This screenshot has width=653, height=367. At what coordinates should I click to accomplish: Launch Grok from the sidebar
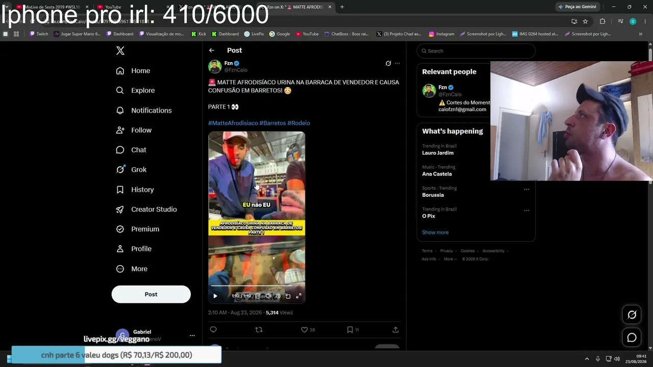(131, 170)
